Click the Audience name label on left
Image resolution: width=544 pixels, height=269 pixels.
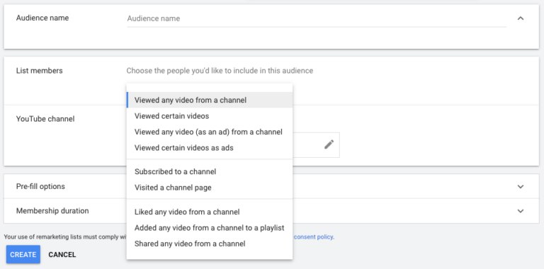tap(42, 18)
